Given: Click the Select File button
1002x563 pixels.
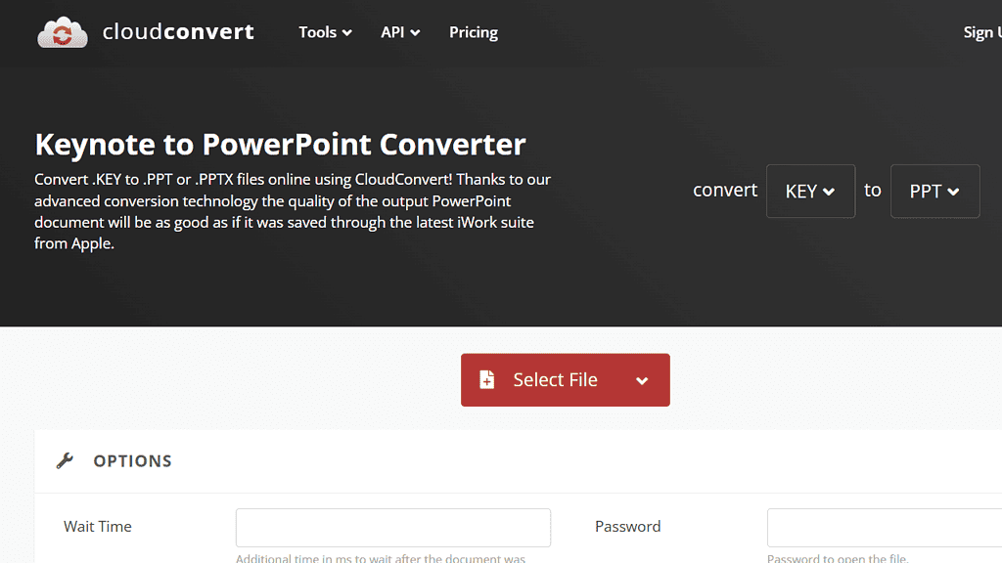Looking at the screenshot, I should 565,380.
